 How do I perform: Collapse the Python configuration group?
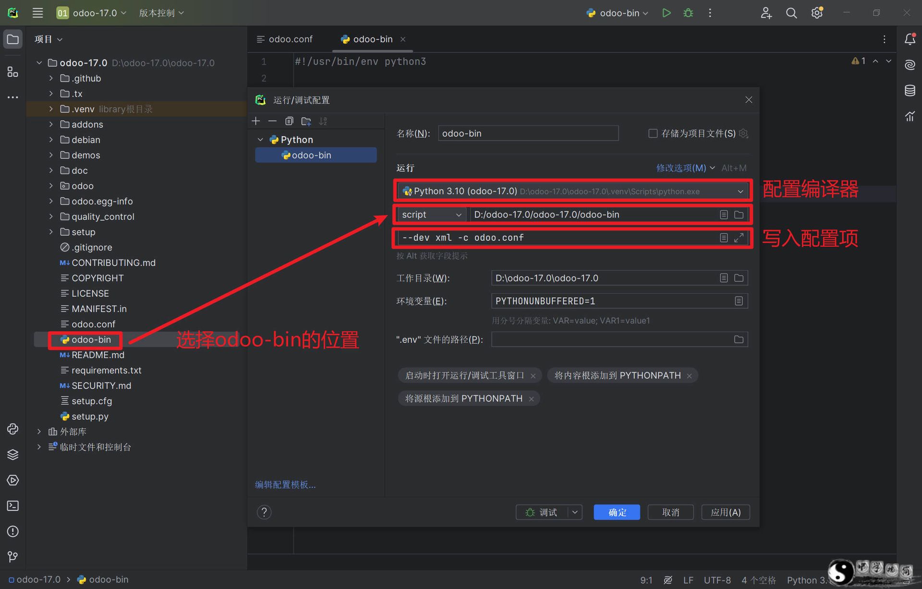tap(260, 140)
